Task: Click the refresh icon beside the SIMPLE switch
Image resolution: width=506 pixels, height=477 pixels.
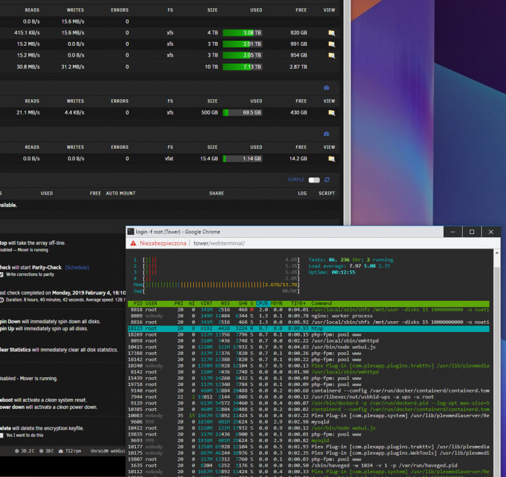Action: point(327,180)
